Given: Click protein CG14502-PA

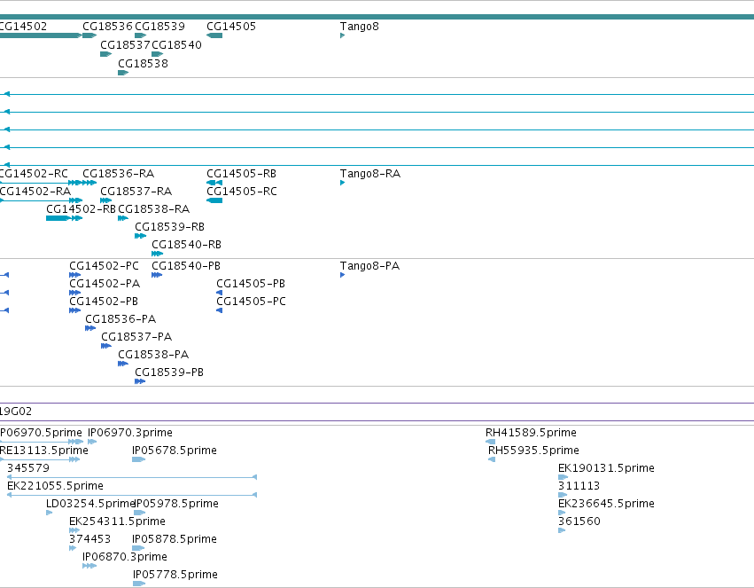Looking at the screenshot, I should click(x=105, y=284).
